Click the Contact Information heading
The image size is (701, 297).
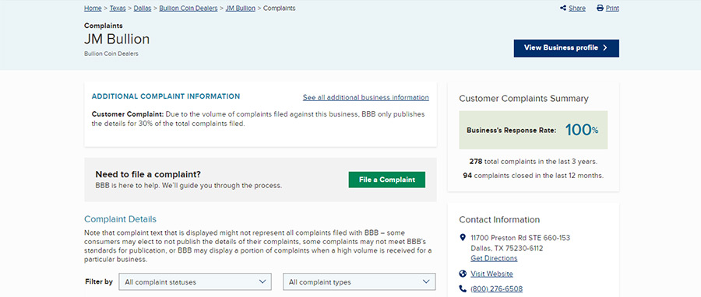499,219
